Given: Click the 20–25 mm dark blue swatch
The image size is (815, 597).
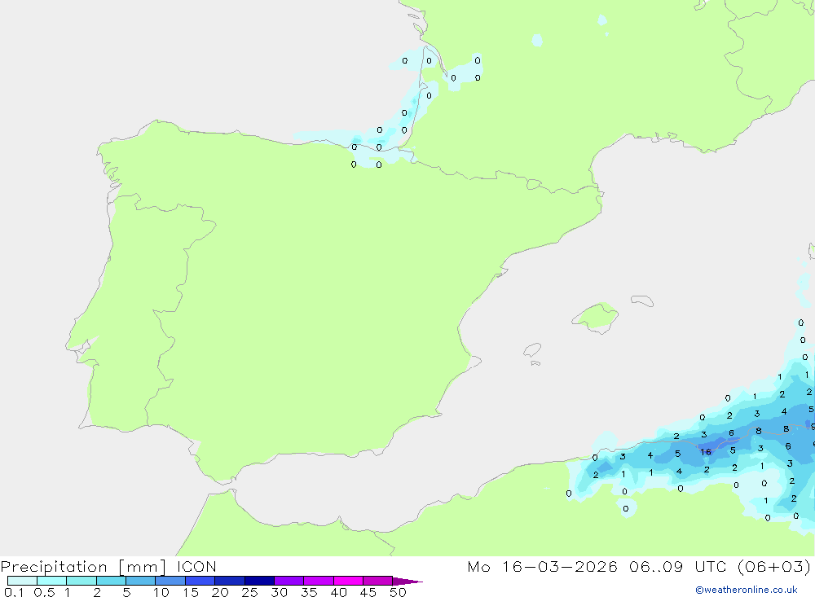Looking at the screenshot, I should click(x=229, y=581).
